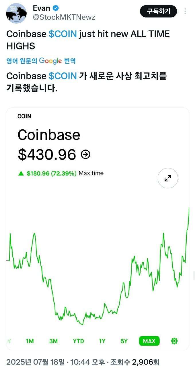
Task: Open the $COIN cashtag in Korean translation
Action: pyautogui.click(x=63, y=76)
